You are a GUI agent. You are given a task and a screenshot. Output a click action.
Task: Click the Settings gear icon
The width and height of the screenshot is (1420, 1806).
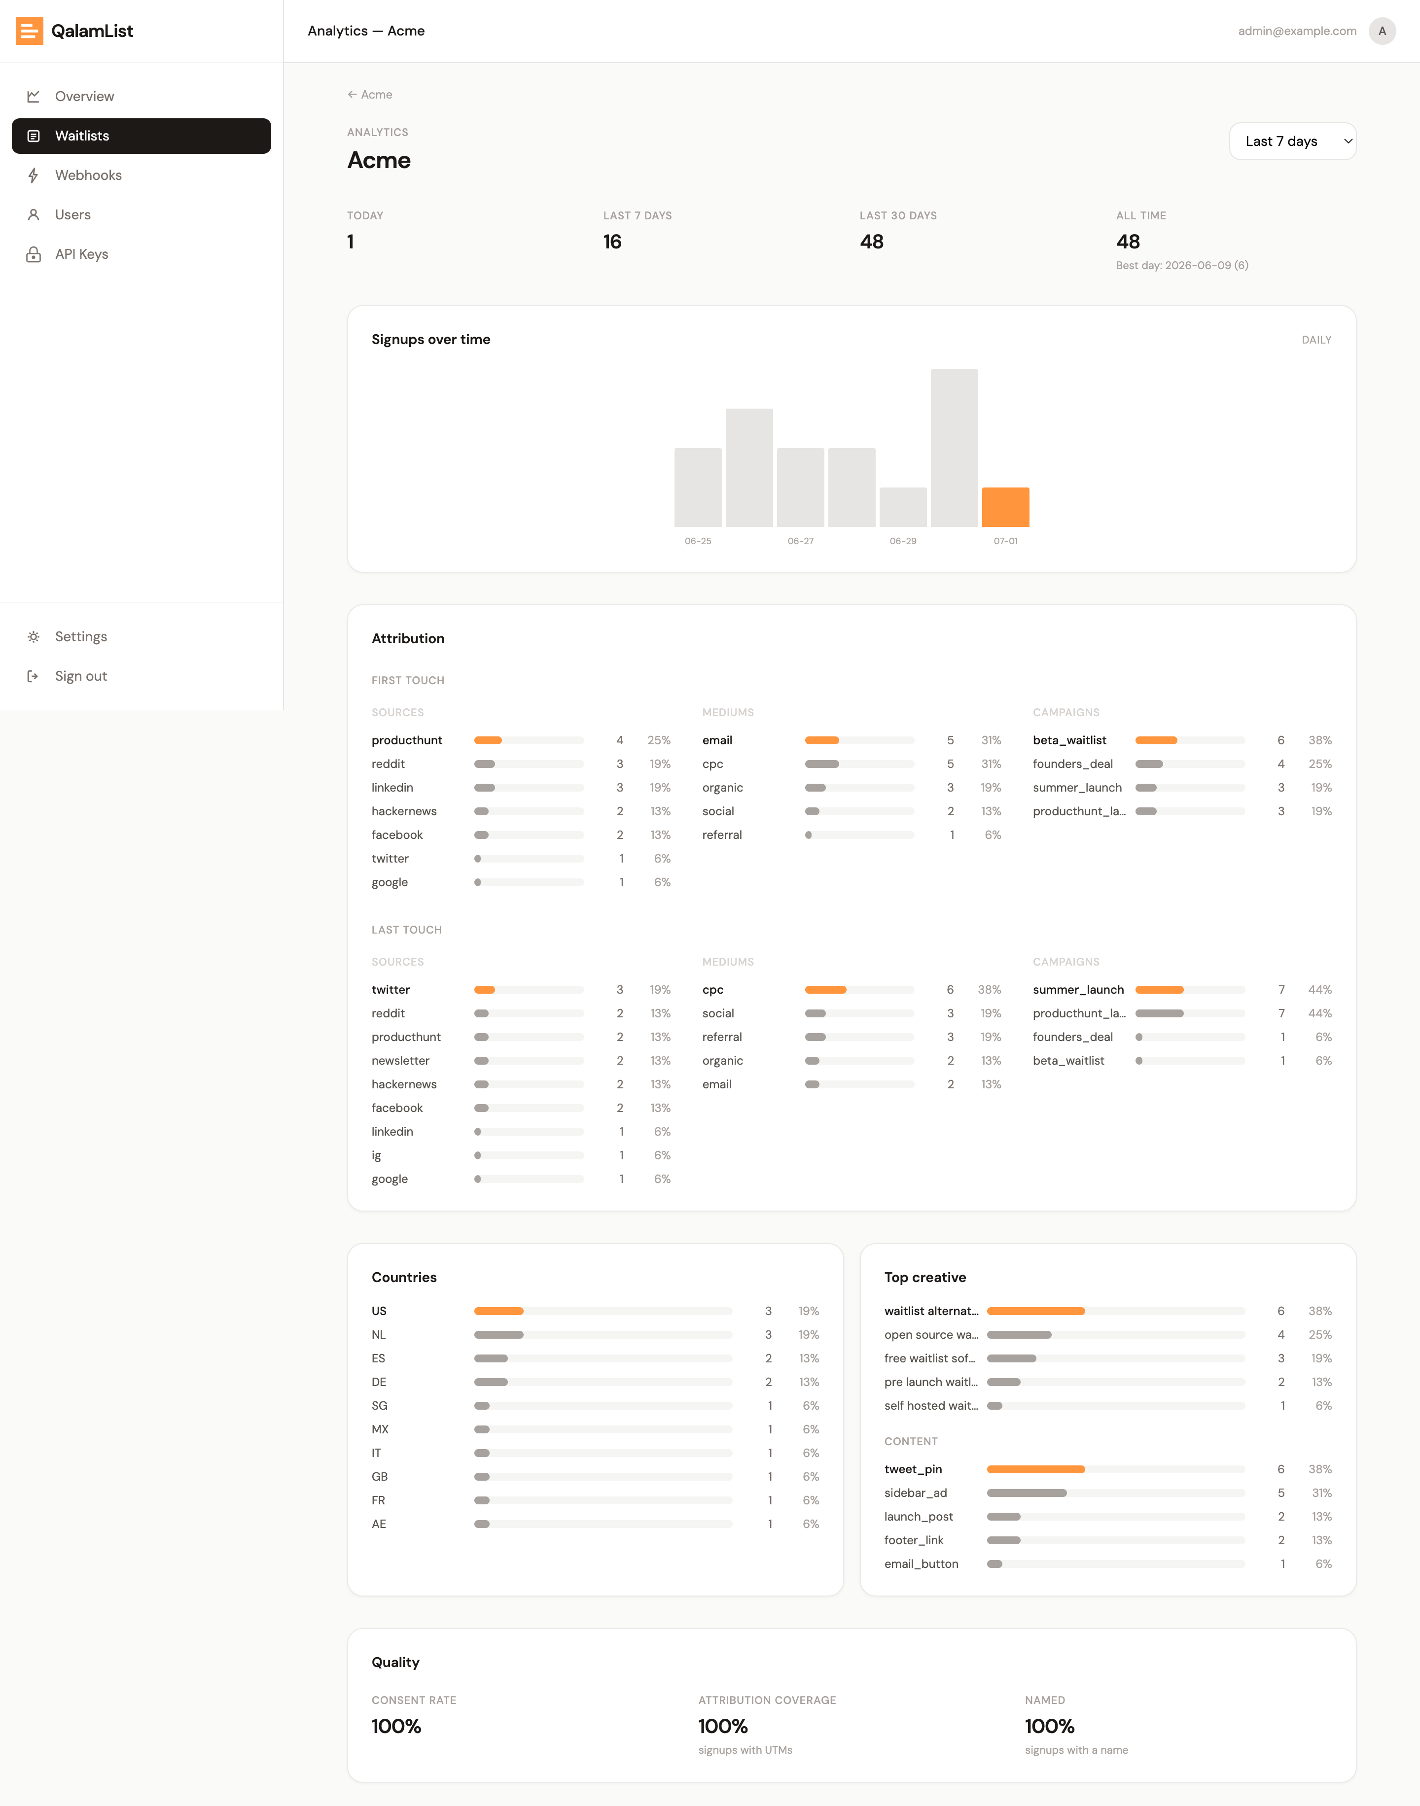[x=33, y=637]
